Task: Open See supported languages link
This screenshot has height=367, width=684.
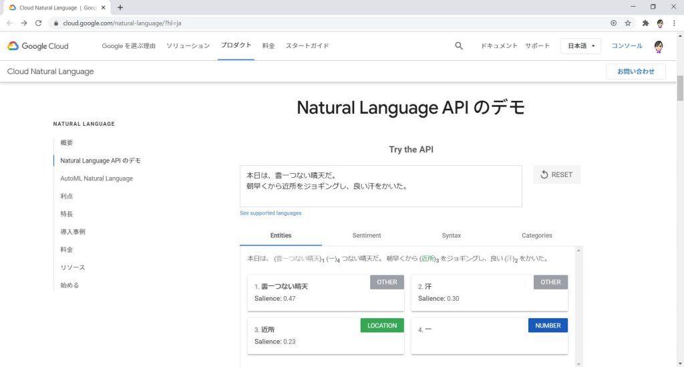Action: pos(271,213)
